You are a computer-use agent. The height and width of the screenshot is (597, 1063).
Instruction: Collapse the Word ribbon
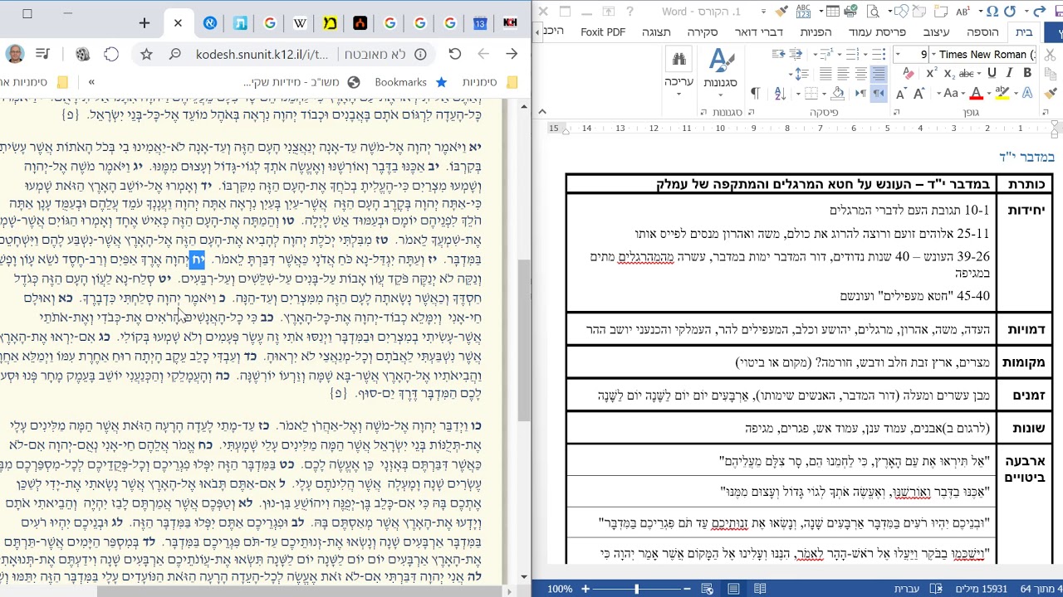(x=541, y=112)
